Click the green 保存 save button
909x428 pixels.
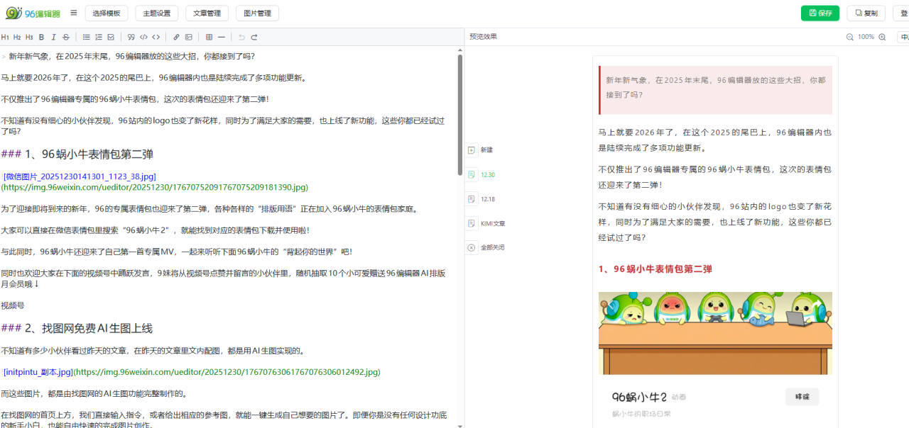pos(820,13)
